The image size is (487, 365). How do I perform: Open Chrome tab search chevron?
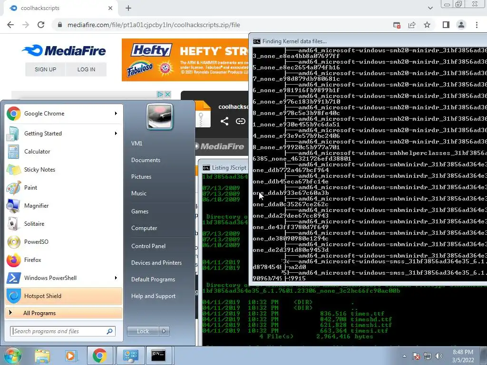click(430, 8)
